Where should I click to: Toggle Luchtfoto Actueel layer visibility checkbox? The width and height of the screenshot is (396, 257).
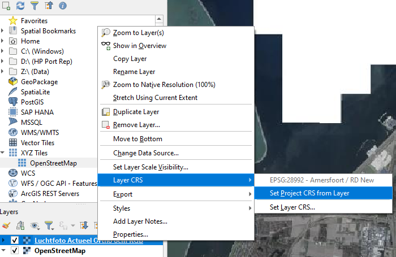(15, 241)
